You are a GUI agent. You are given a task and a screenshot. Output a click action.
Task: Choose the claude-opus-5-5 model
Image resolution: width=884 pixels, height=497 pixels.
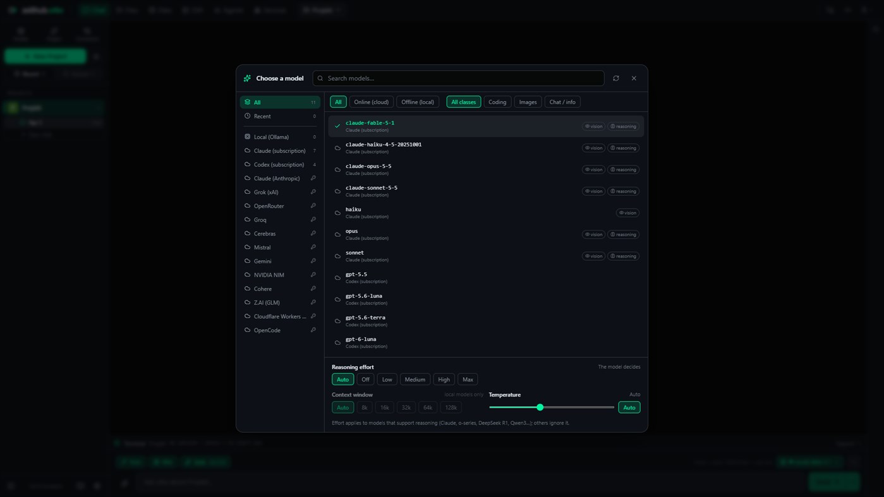click(486, 169)
